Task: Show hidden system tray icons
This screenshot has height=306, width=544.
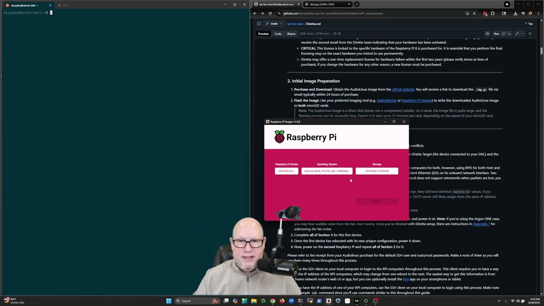Action: (499, 301)
